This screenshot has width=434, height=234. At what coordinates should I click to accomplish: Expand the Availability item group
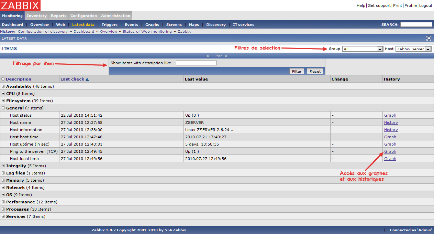(3, 86)
